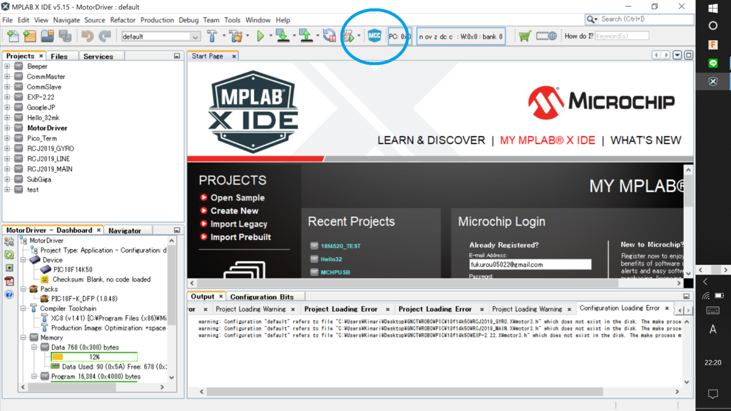Expand the RCJ2019_GYRO project node
This screenshot has width=731, height=411.
point(7,149)
